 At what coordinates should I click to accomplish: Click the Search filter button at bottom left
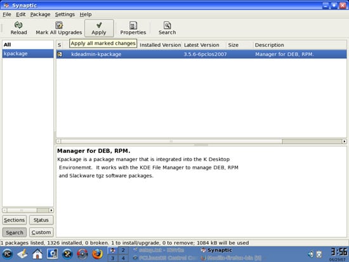[15, 232]
